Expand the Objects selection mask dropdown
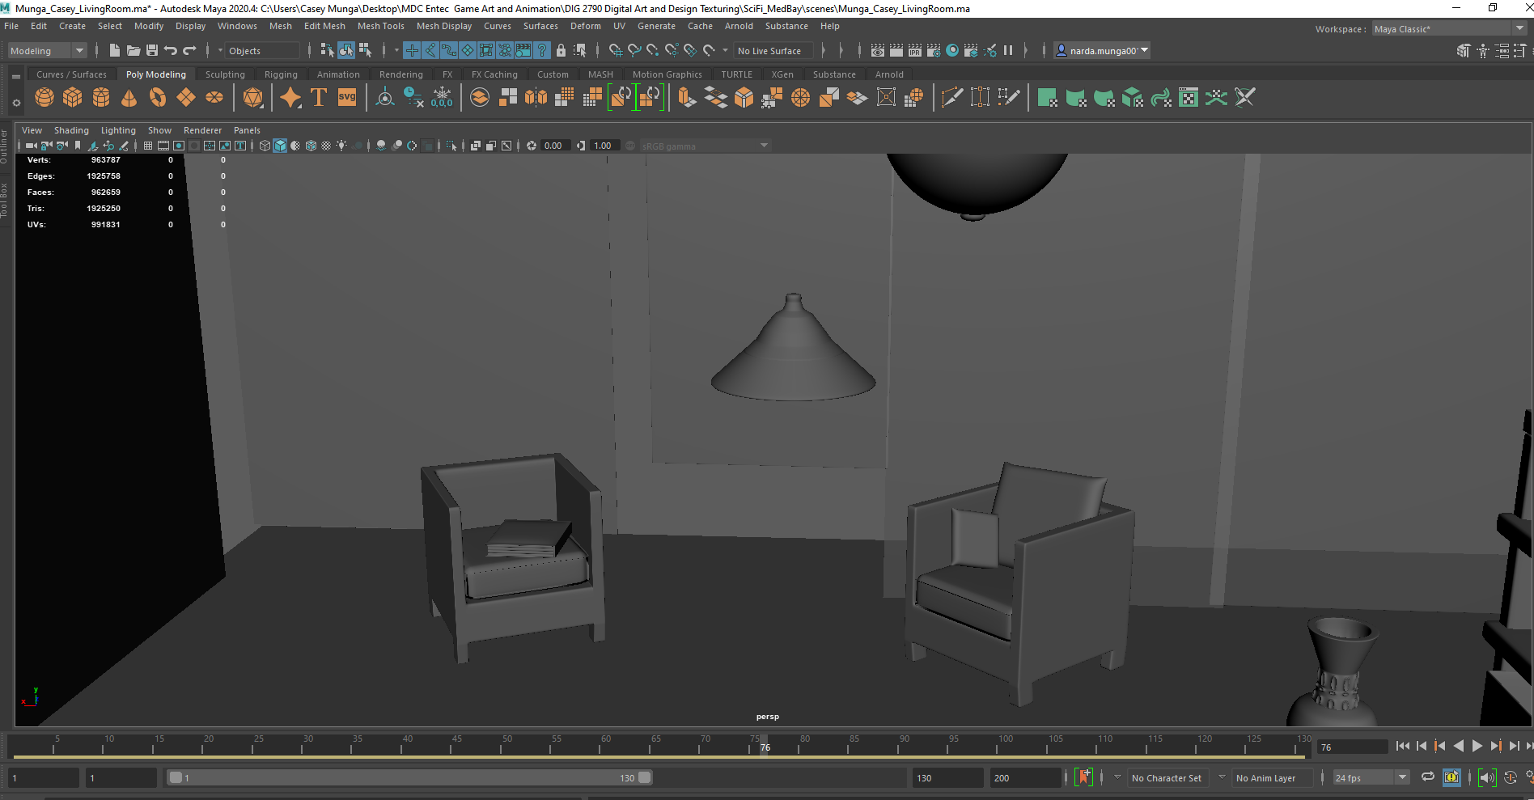This screenshot has width=1534, height=800. (220, 50)
